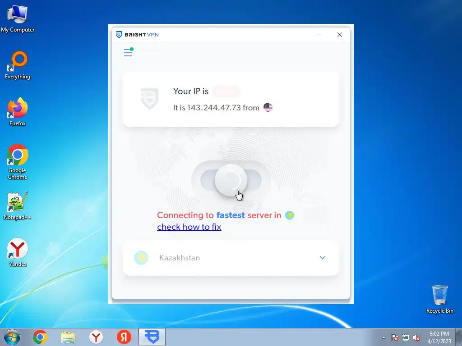
Task: Select the Firefox desktop shortcut
Action: [18, 112]
